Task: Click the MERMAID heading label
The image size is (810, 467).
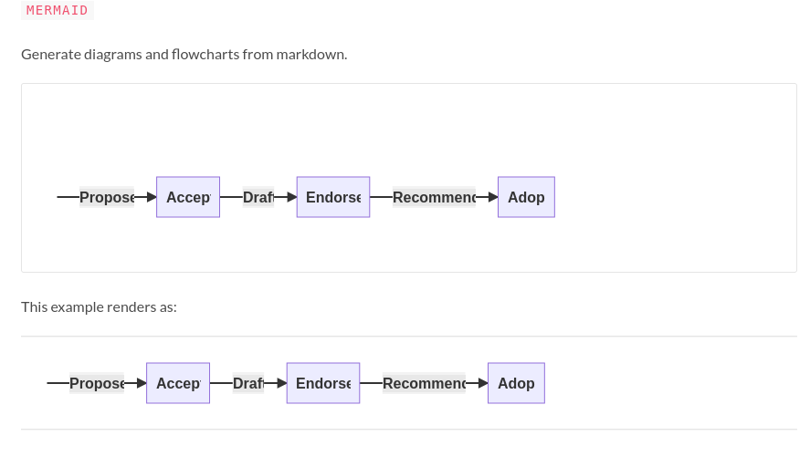Action: 57,10
